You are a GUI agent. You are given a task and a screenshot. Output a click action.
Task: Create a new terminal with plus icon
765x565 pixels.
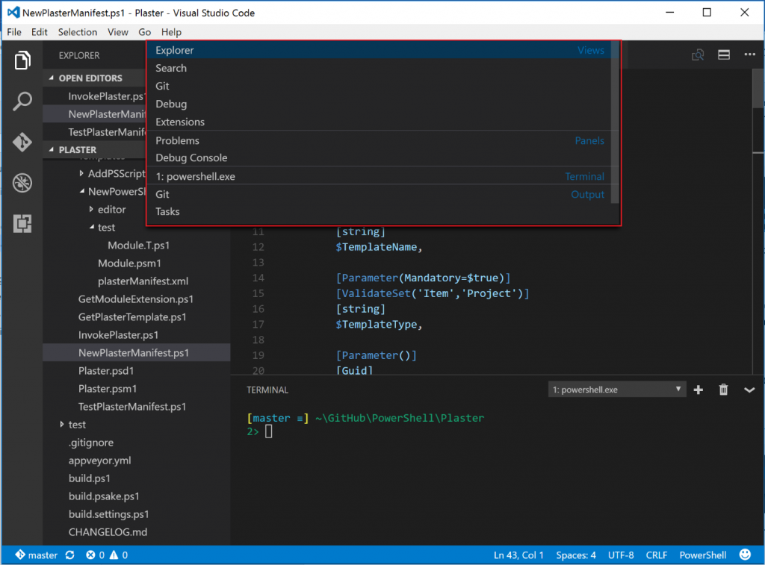699,390
